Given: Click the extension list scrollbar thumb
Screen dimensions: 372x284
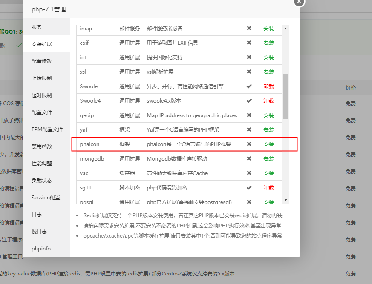Looking at the screenshot, I should [x=285, y=96].
